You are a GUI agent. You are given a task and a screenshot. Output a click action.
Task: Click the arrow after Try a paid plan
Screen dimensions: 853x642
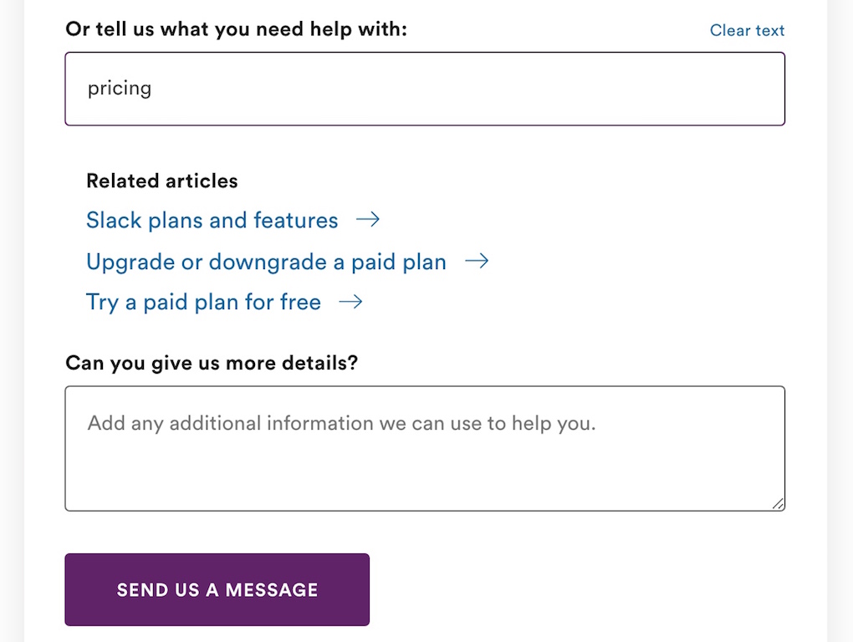[x=350, y=302]
